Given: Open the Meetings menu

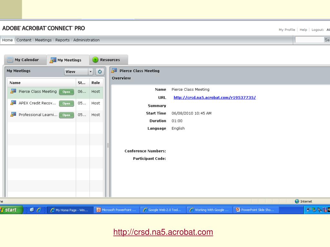Looking at the screenshot, I should pyautogui.click(x=43, y=40).
